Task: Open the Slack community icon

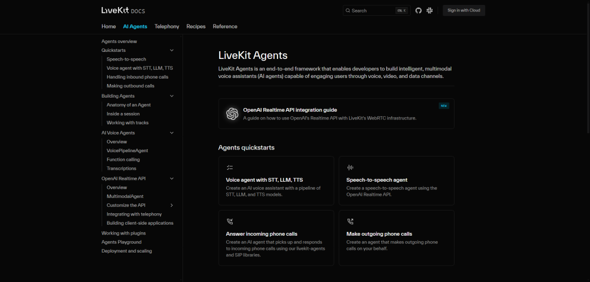Action: point(430,10)
